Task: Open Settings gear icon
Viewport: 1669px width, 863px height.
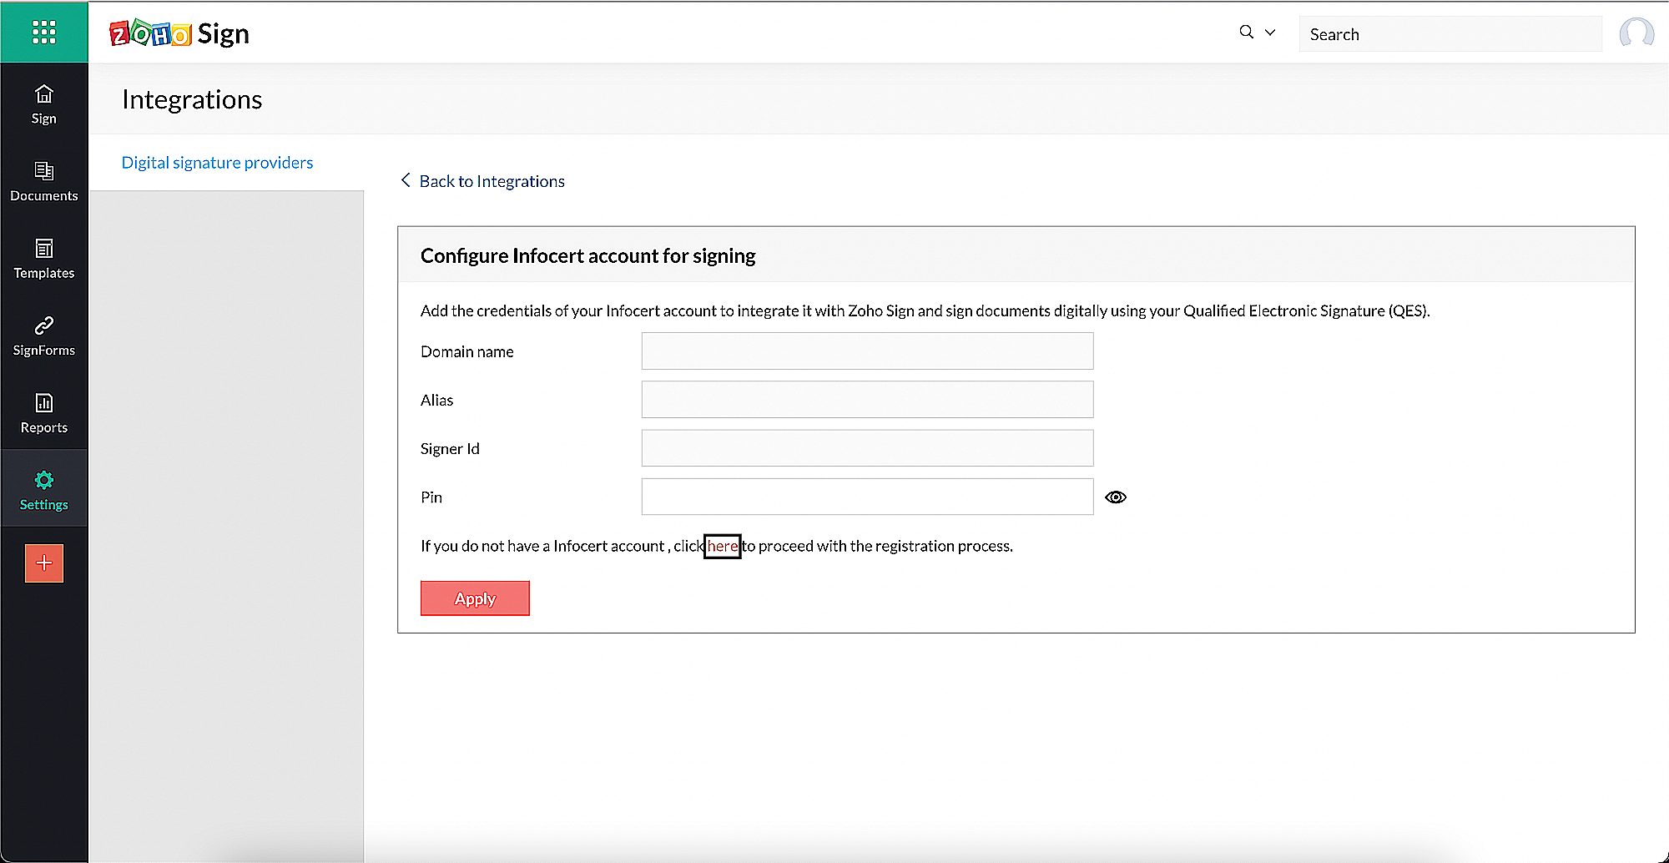Action: [43, 480]
